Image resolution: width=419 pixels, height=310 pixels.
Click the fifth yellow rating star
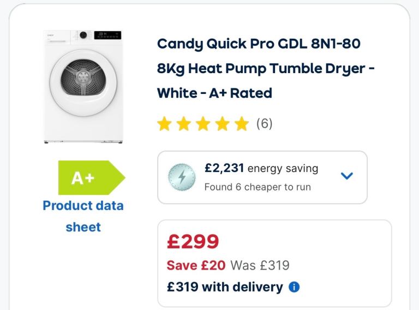241,124
